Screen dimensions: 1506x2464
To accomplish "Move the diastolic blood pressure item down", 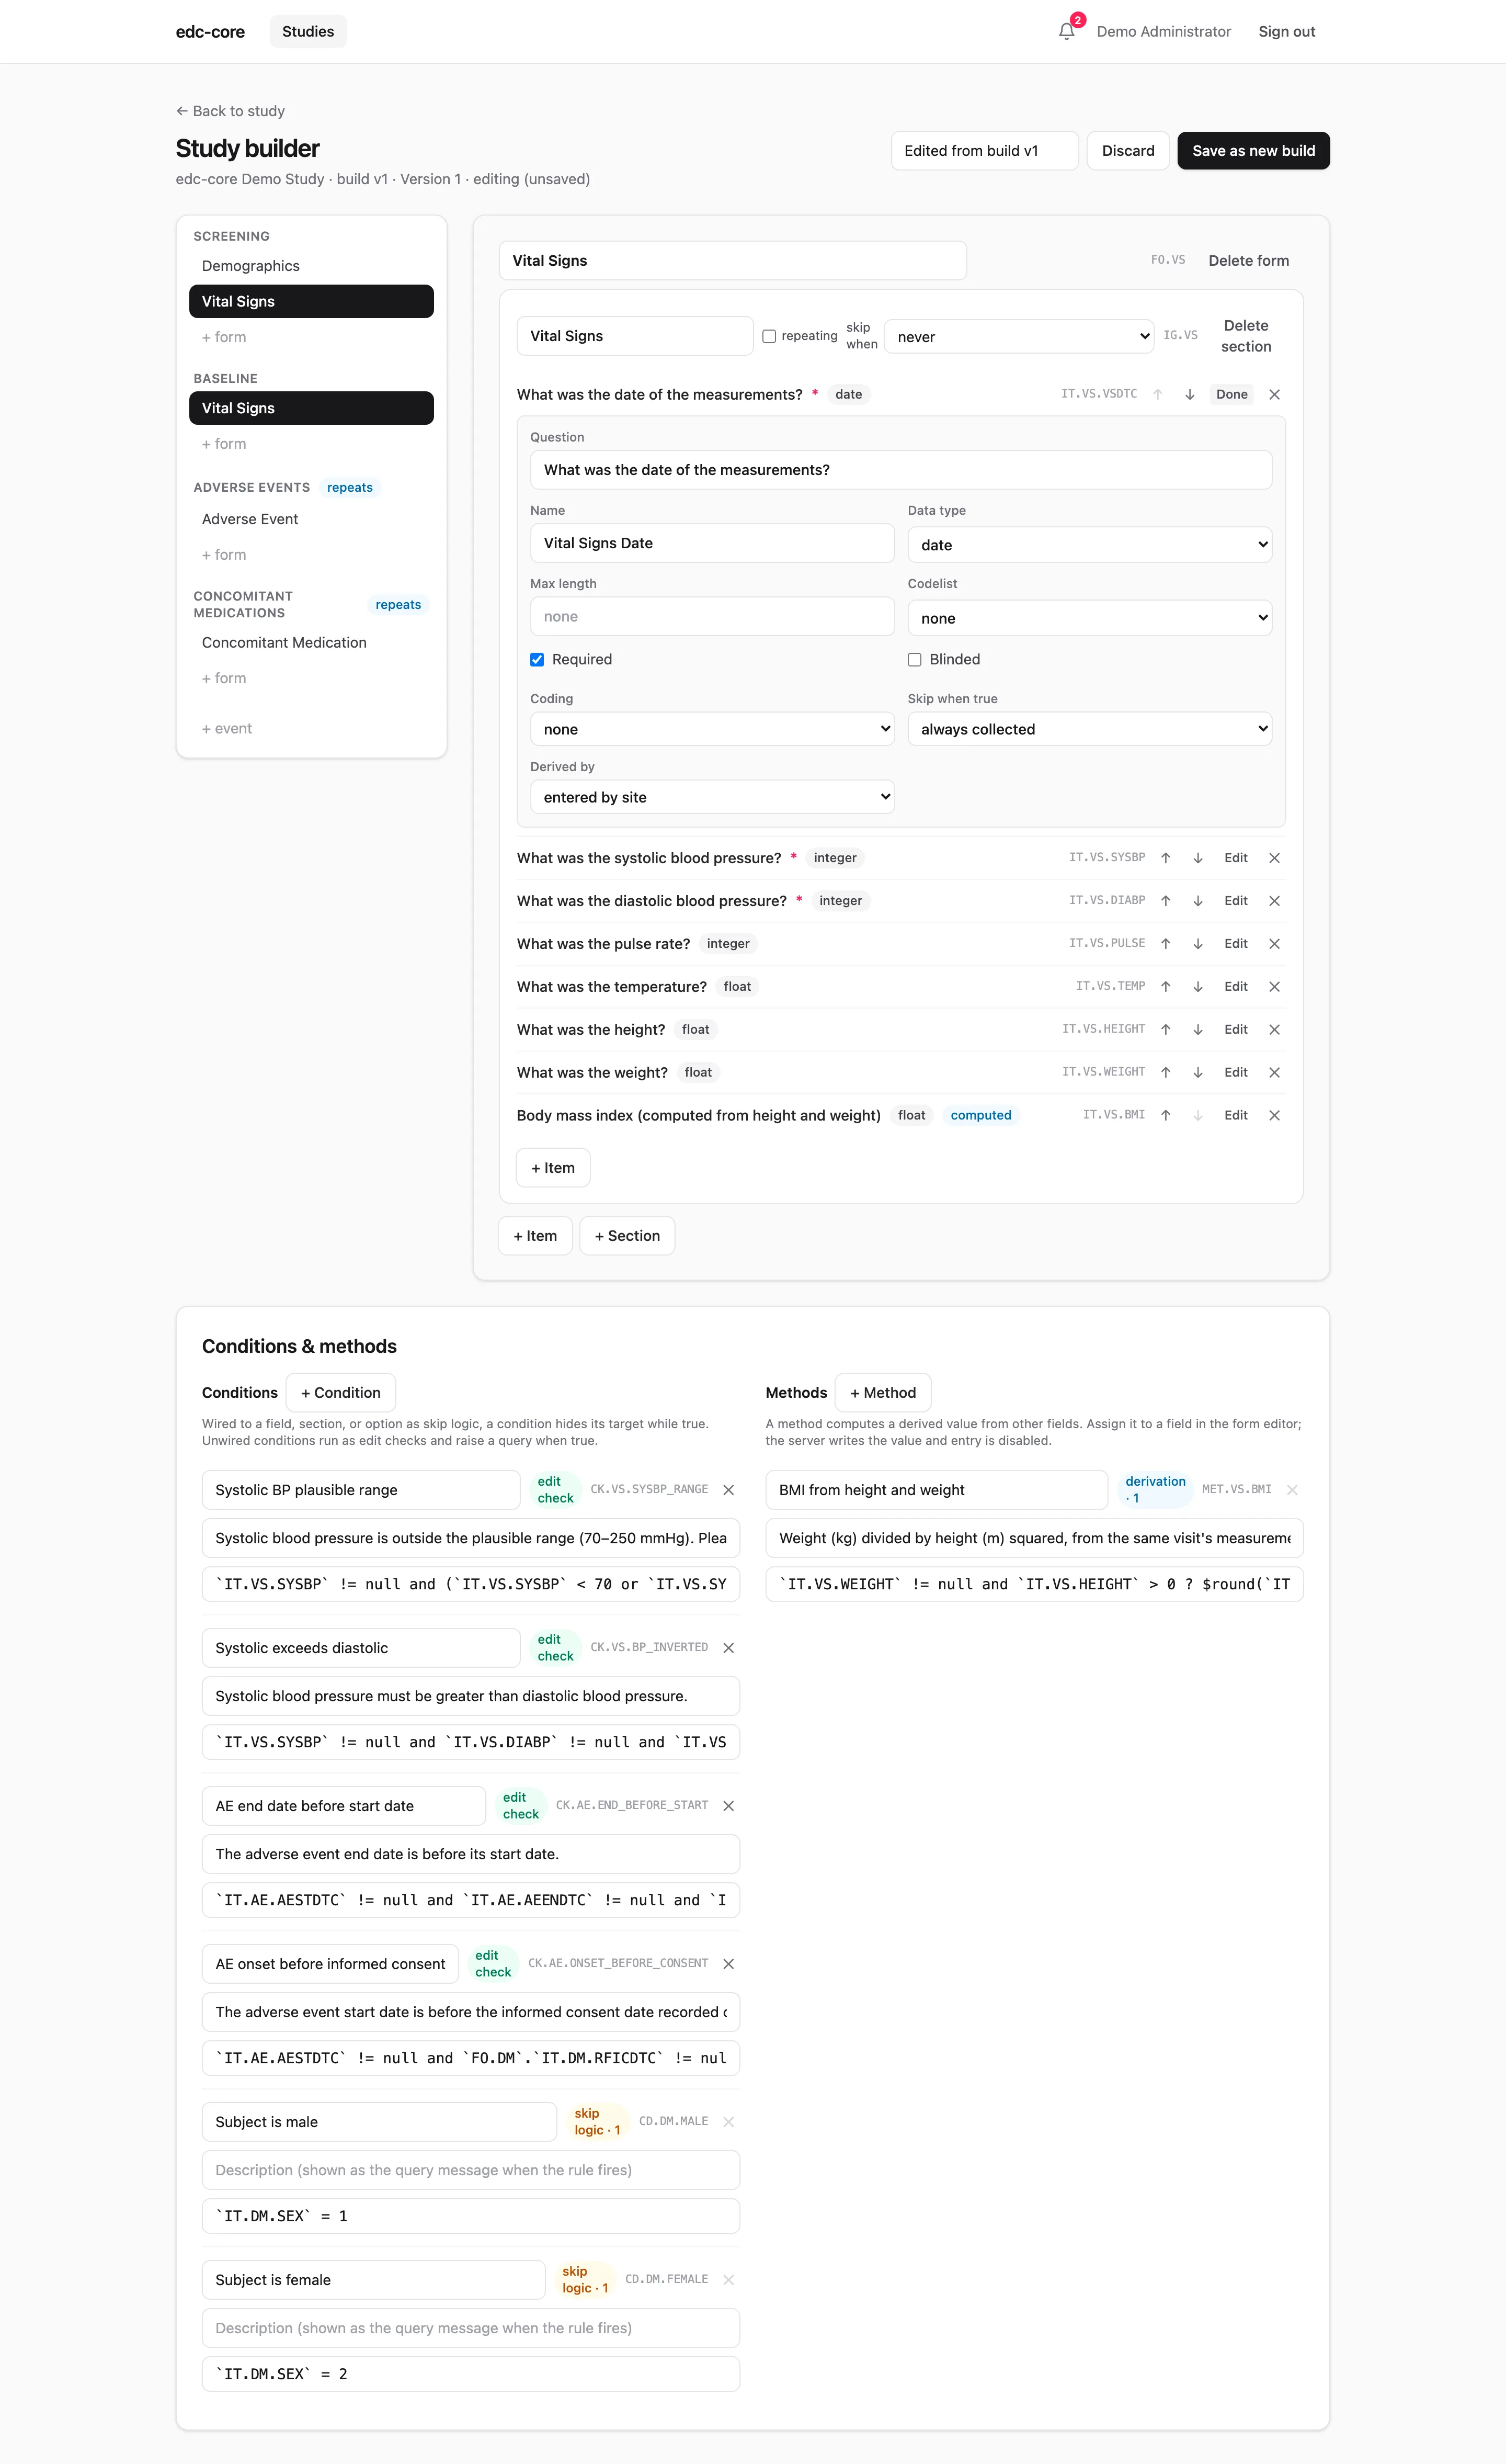I will coord(1197,901).
